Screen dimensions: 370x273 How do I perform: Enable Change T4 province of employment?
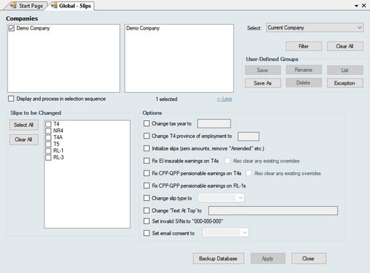coord(147,136)
